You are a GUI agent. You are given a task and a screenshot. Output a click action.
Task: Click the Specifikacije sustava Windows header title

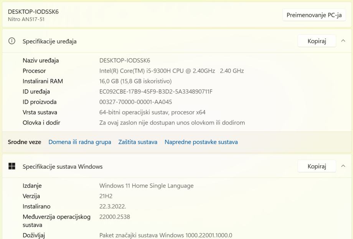63,166
